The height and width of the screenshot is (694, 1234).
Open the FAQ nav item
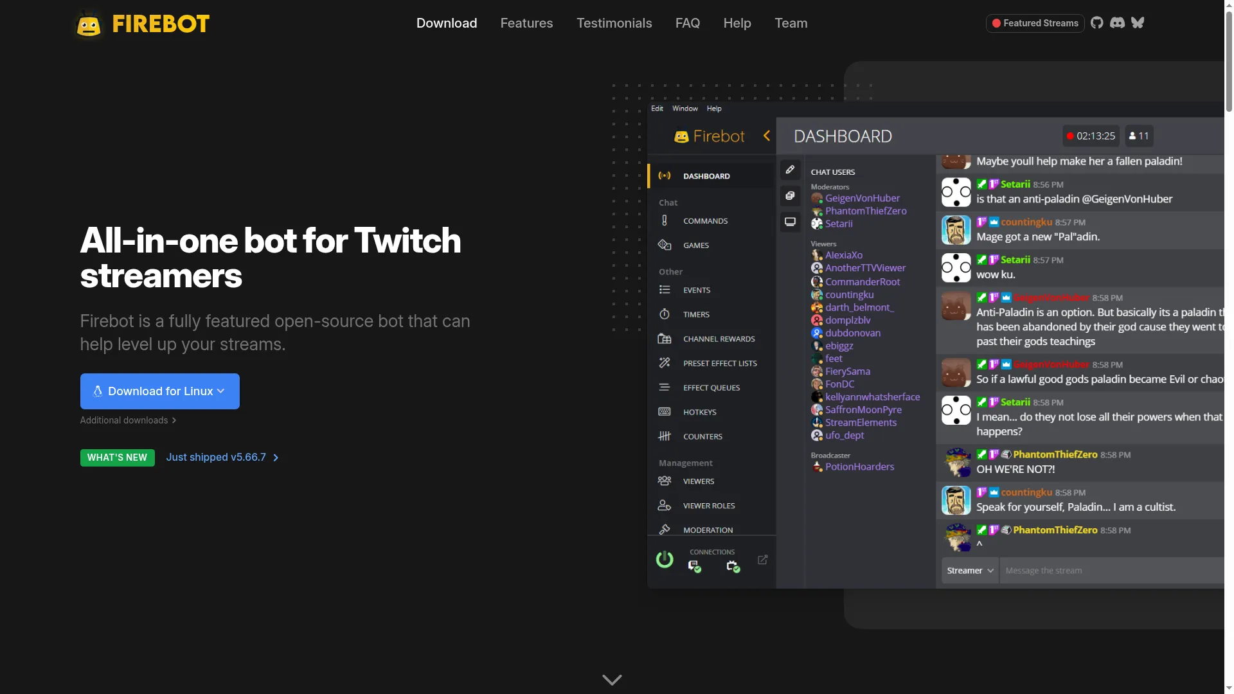[x=688, y=23]
